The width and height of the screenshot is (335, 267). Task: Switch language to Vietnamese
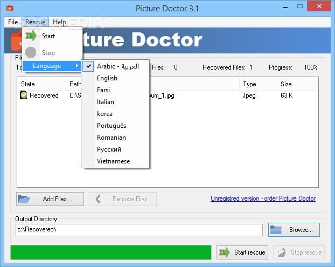(115, 161)
